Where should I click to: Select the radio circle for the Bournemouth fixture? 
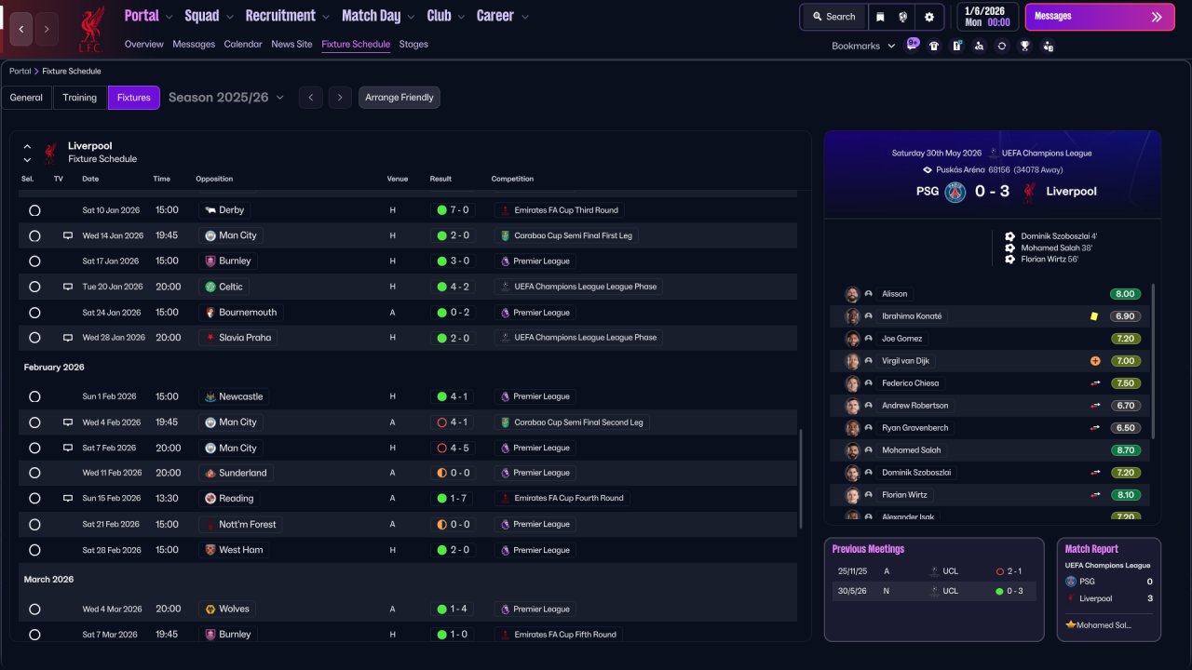34,313
